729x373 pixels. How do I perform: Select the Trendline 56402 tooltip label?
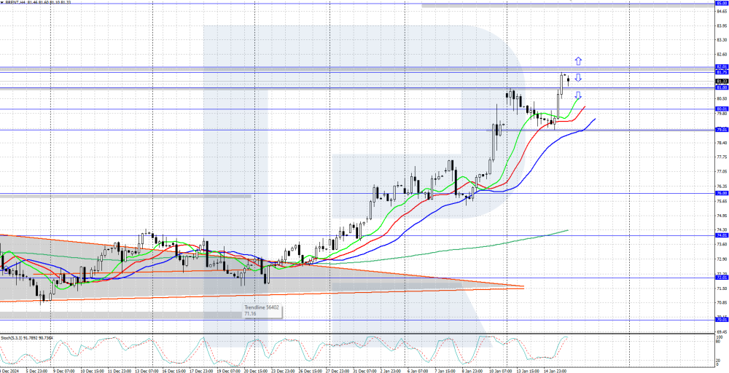tap(260, 307)
